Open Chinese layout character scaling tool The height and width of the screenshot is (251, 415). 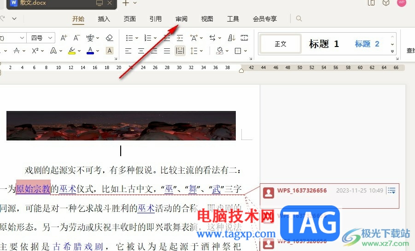click(194, 38)
